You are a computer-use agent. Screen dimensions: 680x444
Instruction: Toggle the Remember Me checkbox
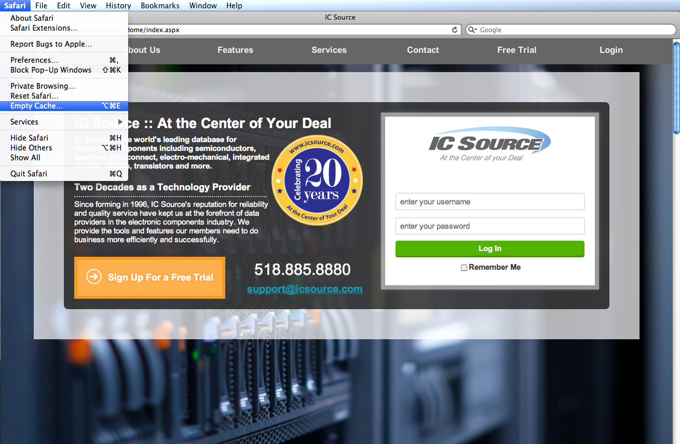464,267
